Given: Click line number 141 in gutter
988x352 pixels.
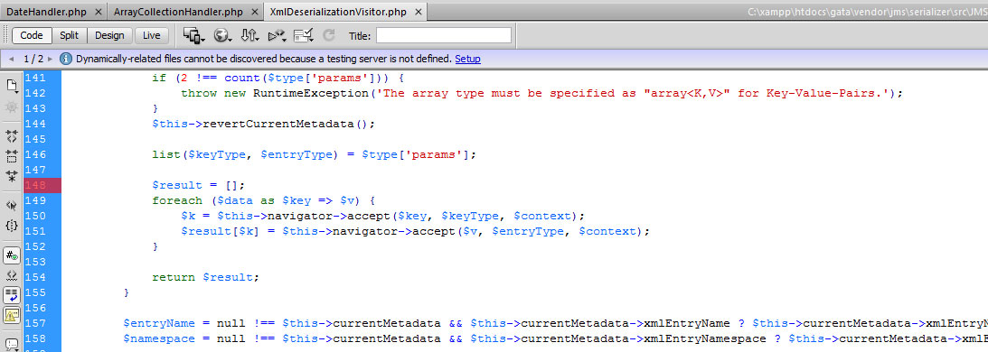Looking at the screenshot, I should click(34, 79).
